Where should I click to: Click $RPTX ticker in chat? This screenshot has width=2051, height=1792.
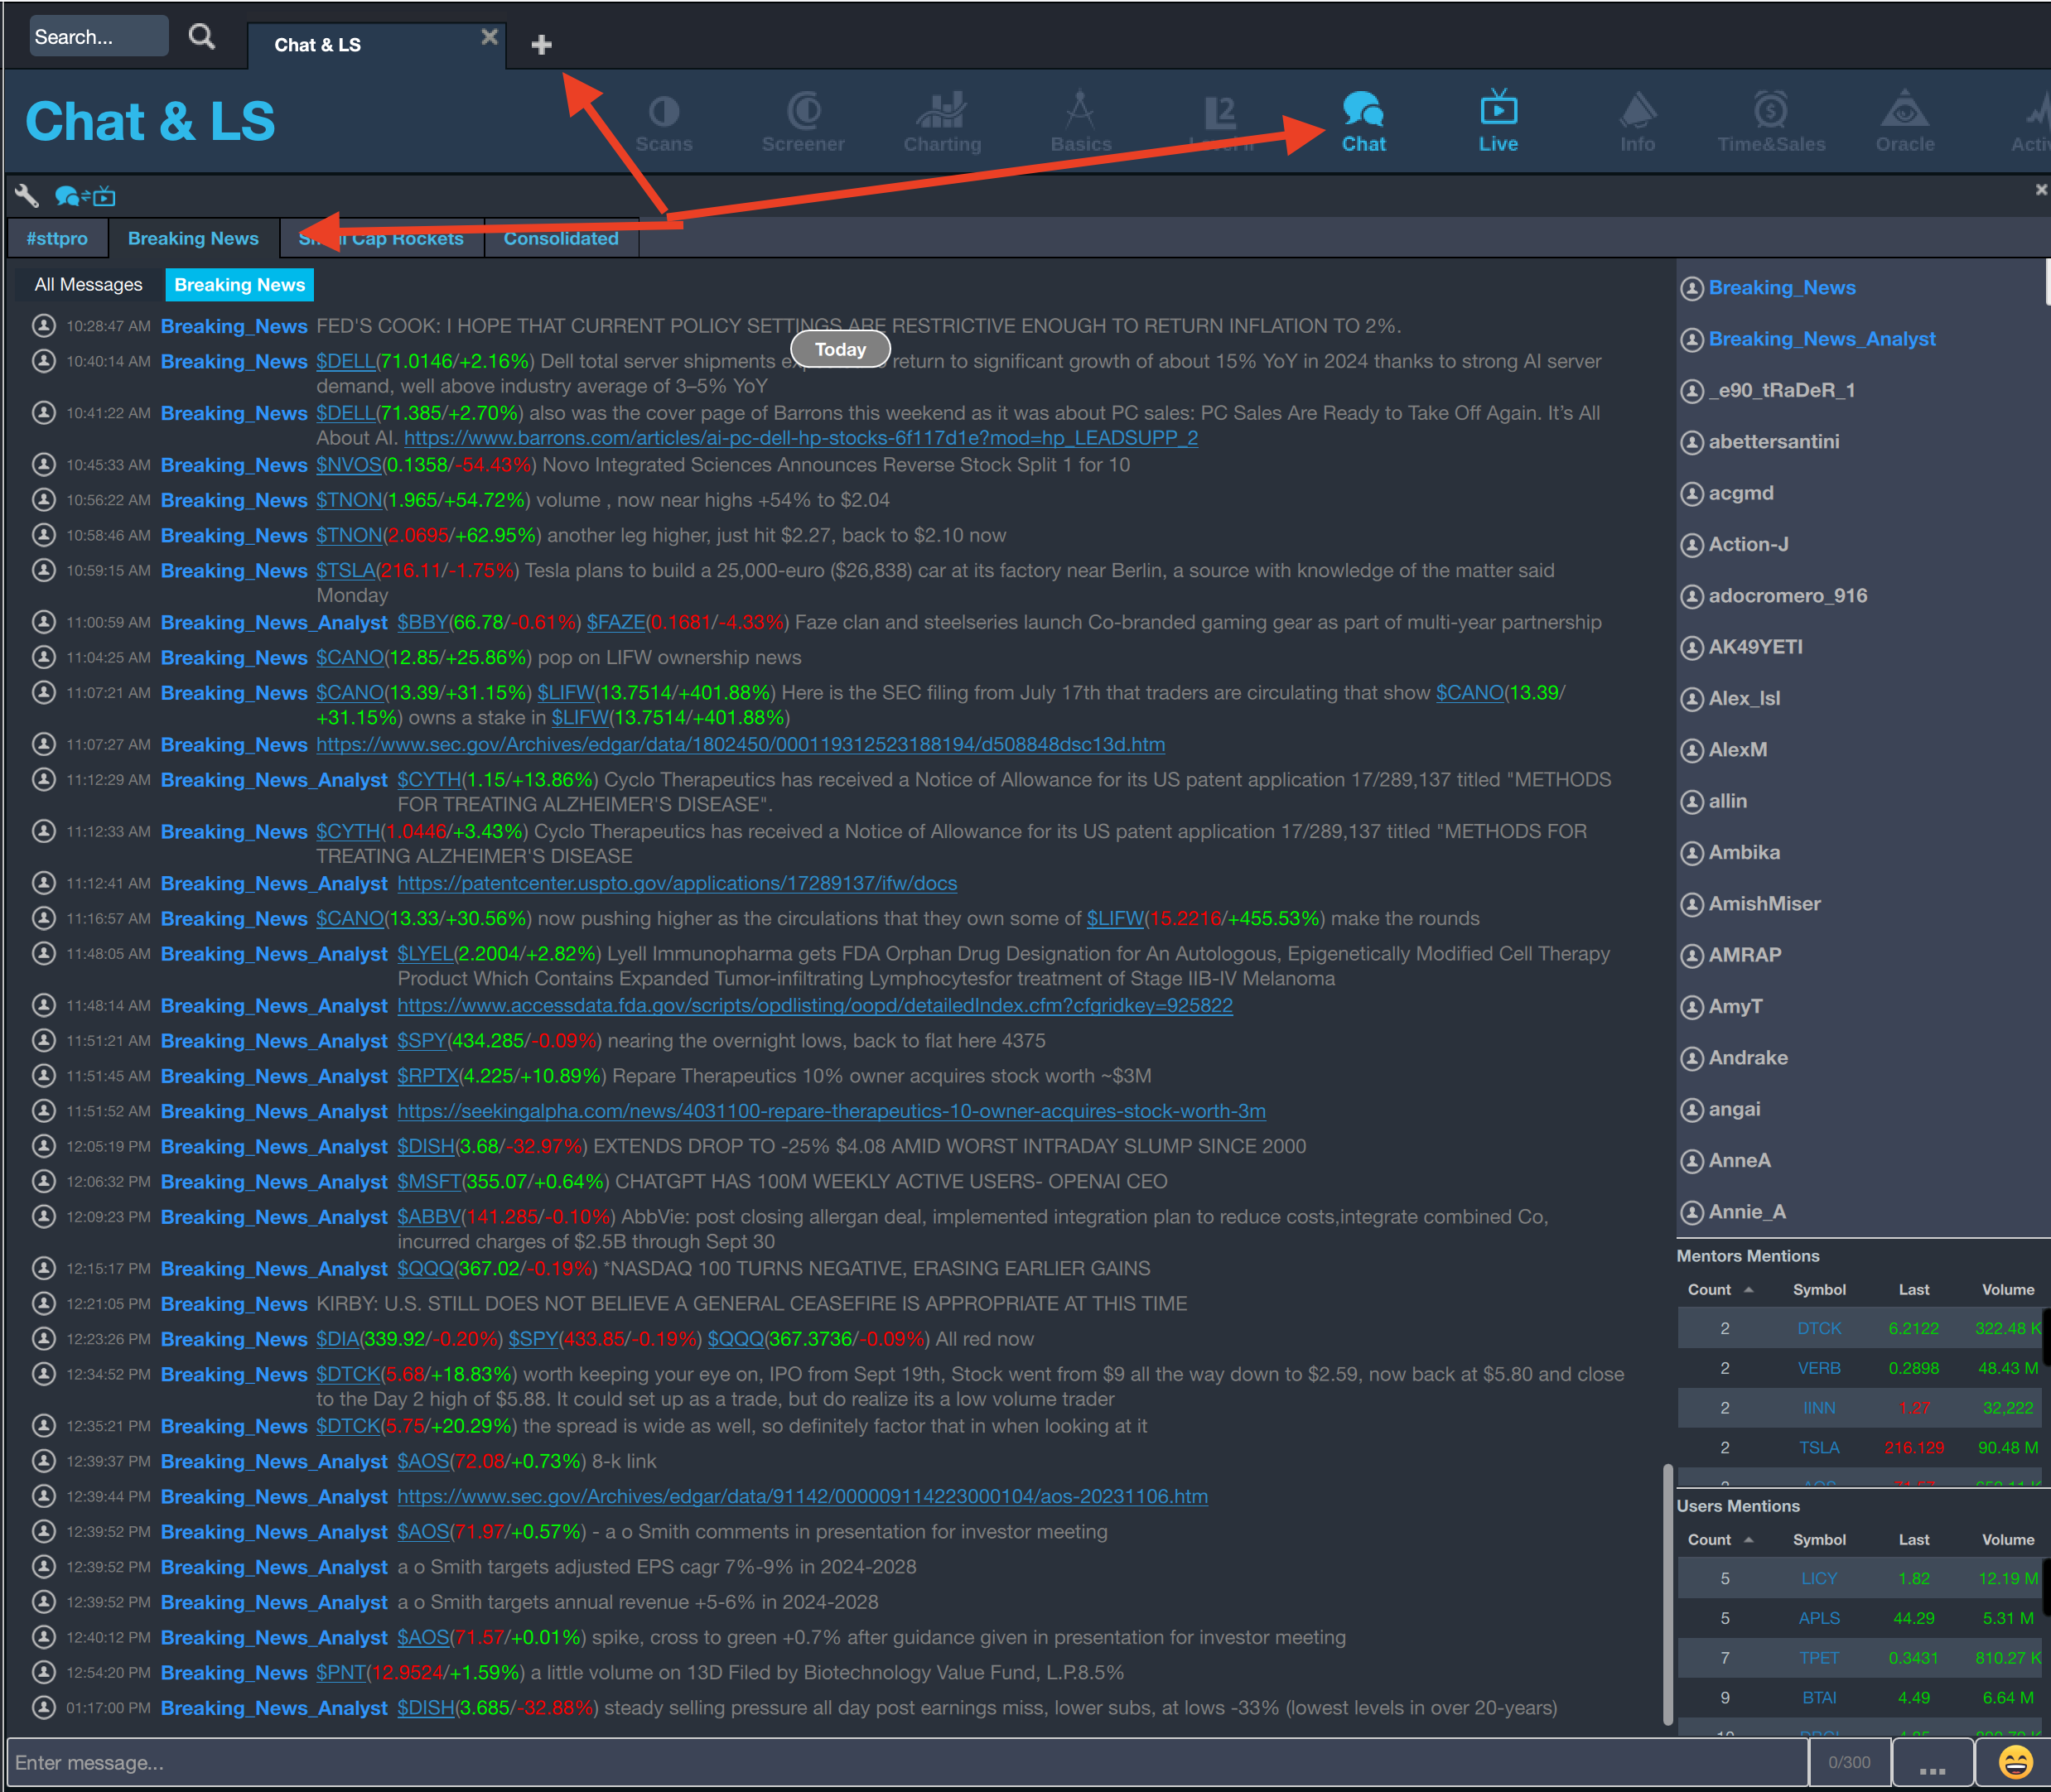pos(427,1077)
